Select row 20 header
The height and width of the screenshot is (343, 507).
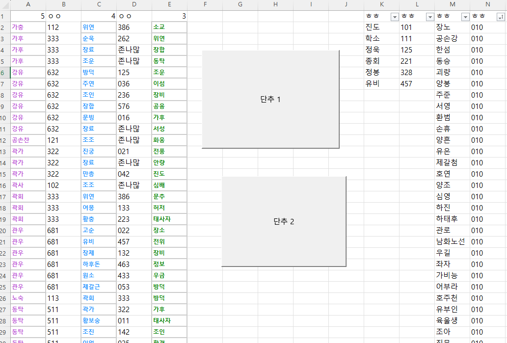point(4,231)
